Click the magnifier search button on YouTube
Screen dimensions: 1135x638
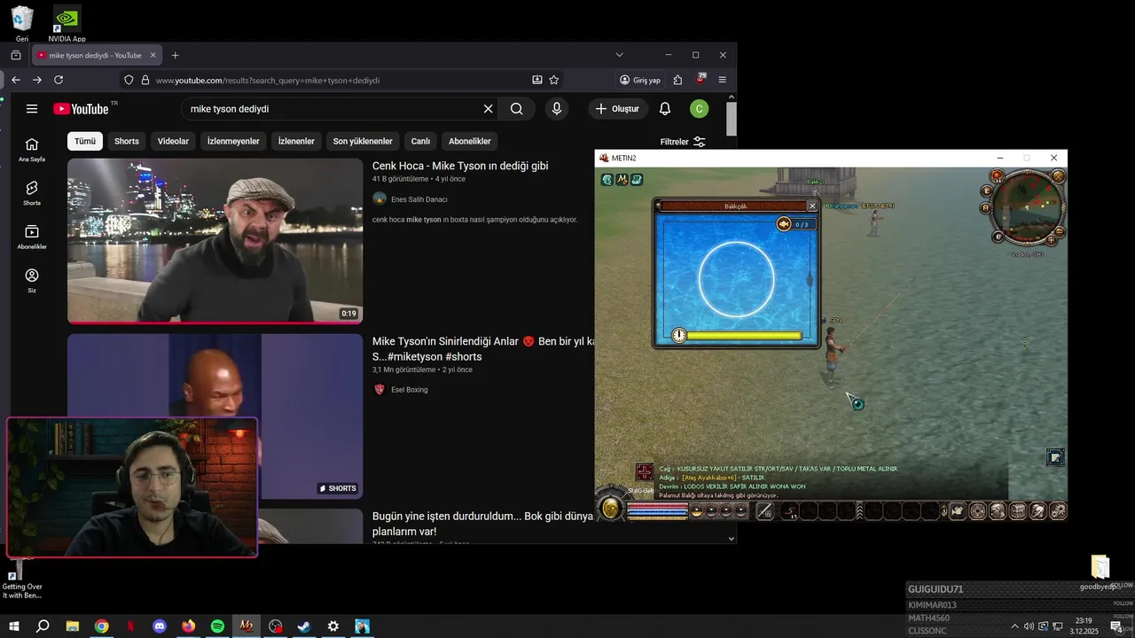point(516,109)
